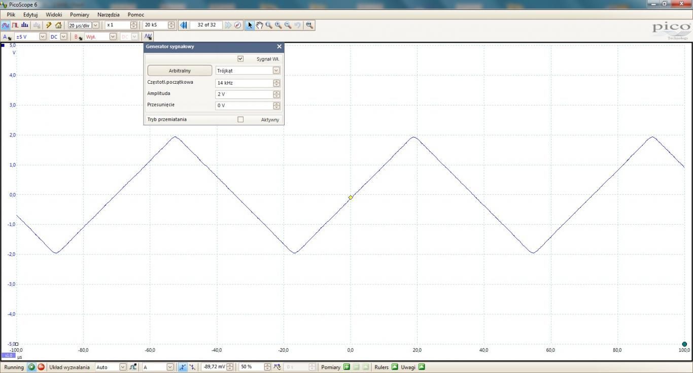Open the Pomoc menu
693x373 pixels.
point(136,15)
